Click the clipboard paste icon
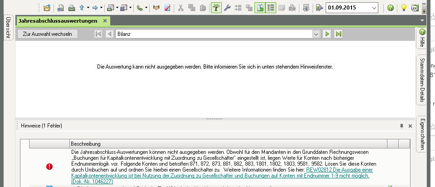This screenshot has height=187, width=435. coord(203,8)
